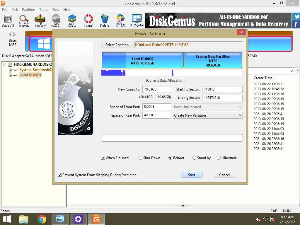Click the go arrow beside path dropdown

pyautogui.click(x=297, y=71)
